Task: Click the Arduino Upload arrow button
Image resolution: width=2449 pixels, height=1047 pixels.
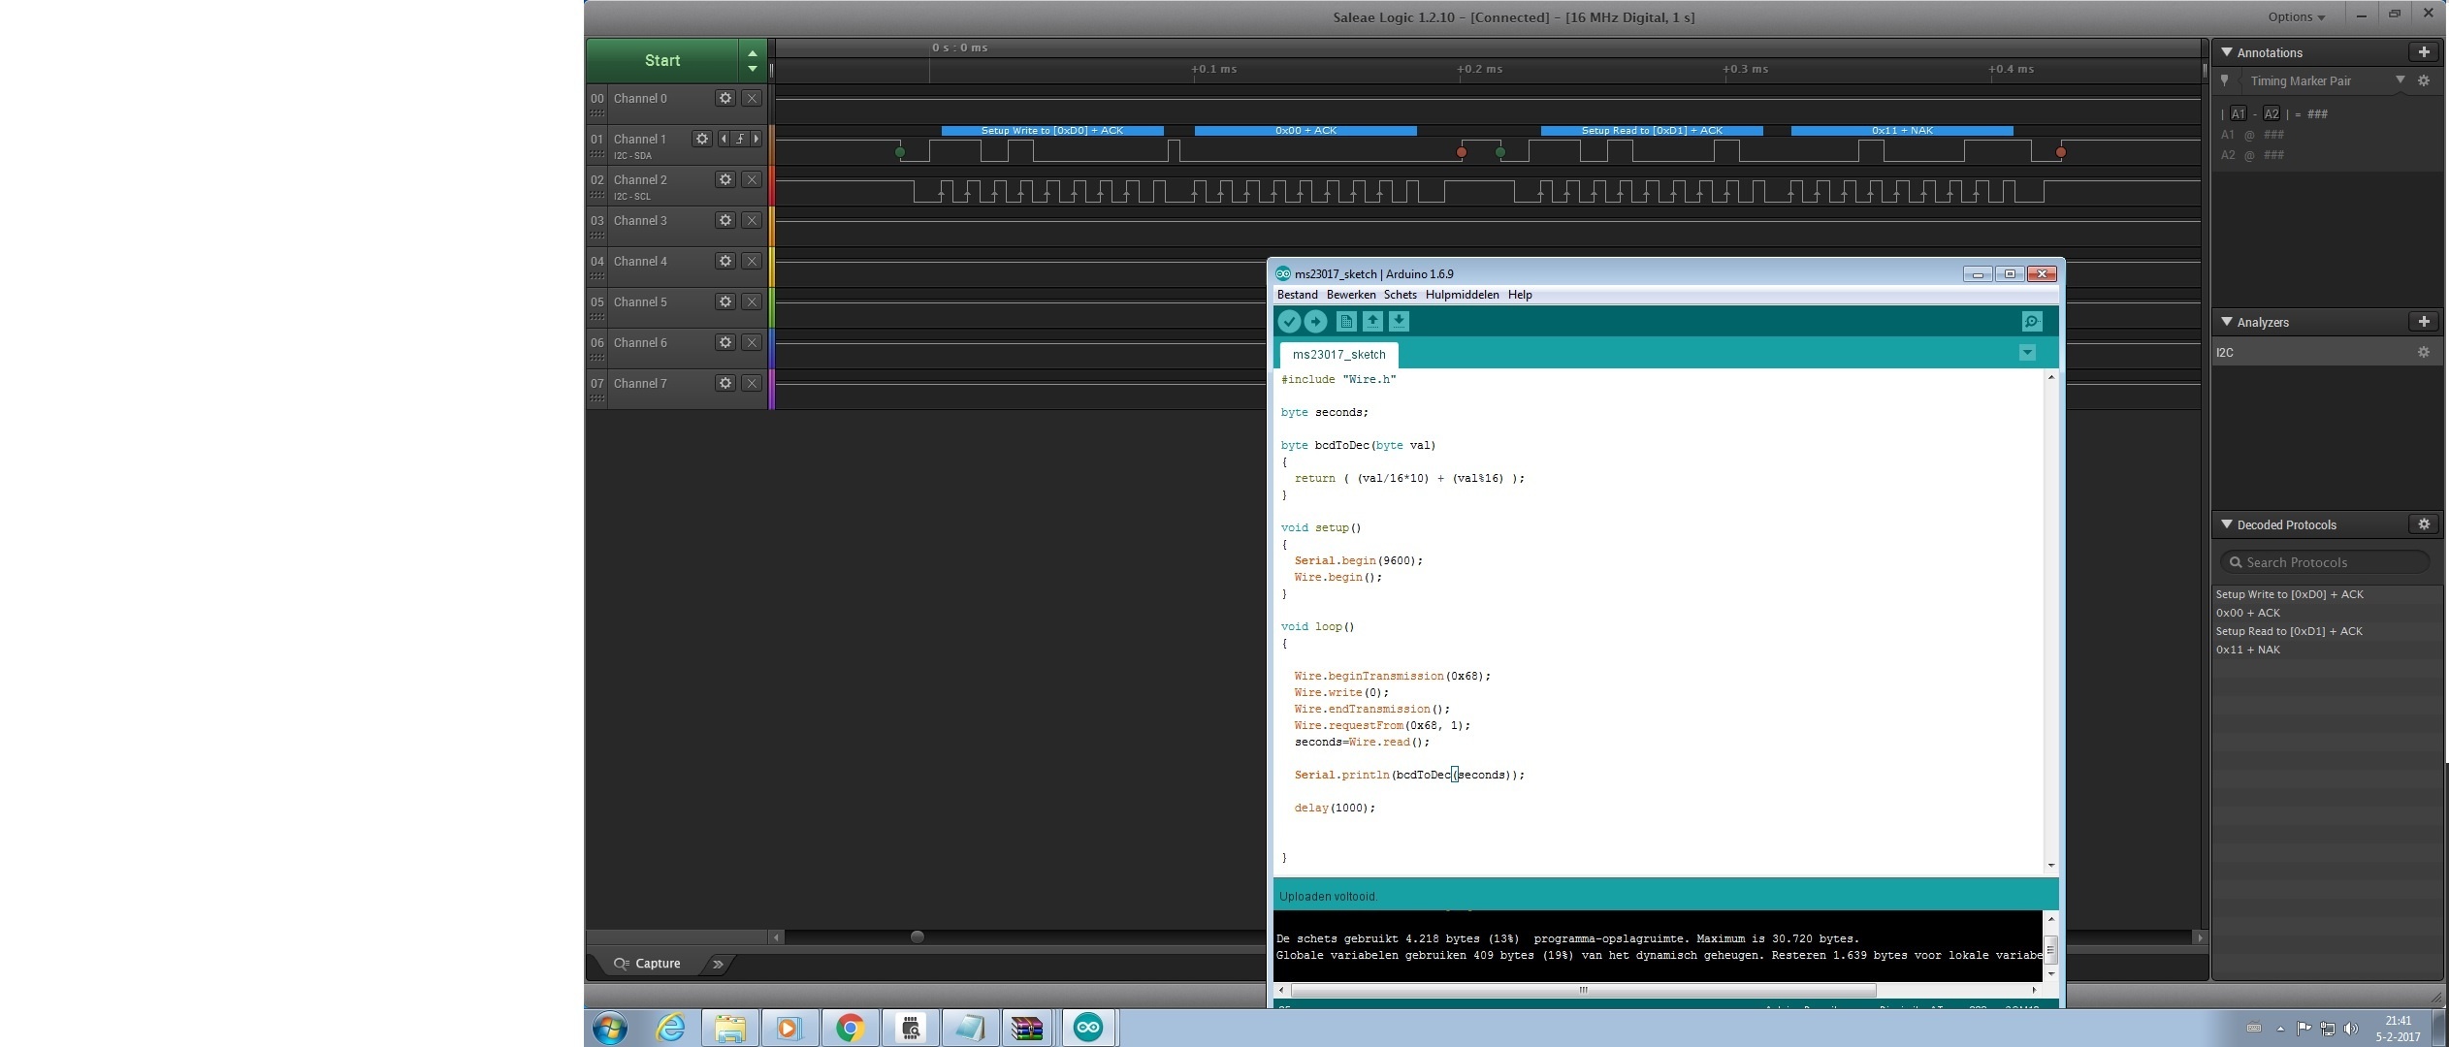Action: [1315, 322]
